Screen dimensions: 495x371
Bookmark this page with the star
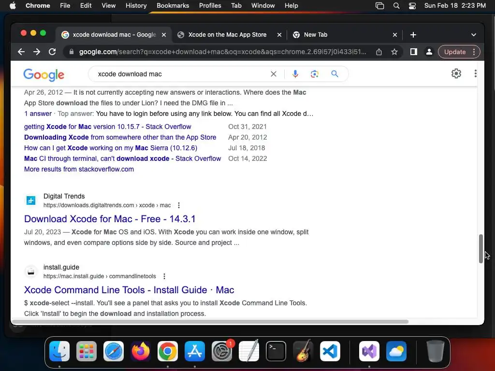tap(394, 52)
